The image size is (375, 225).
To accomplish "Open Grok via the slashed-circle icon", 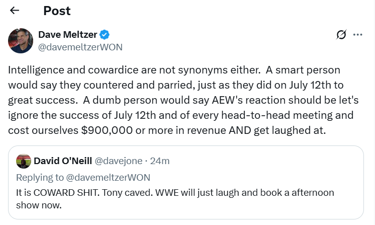I will coord(341,35).
